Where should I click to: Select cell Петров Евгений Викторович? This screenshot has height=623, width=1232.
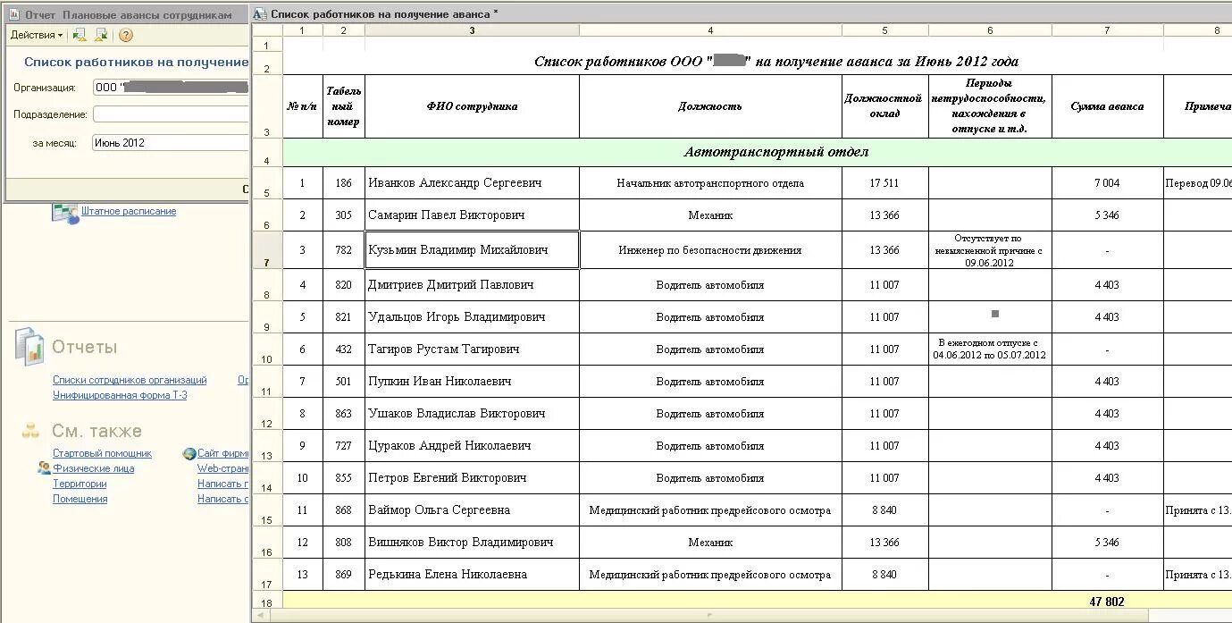coord(472,478)
